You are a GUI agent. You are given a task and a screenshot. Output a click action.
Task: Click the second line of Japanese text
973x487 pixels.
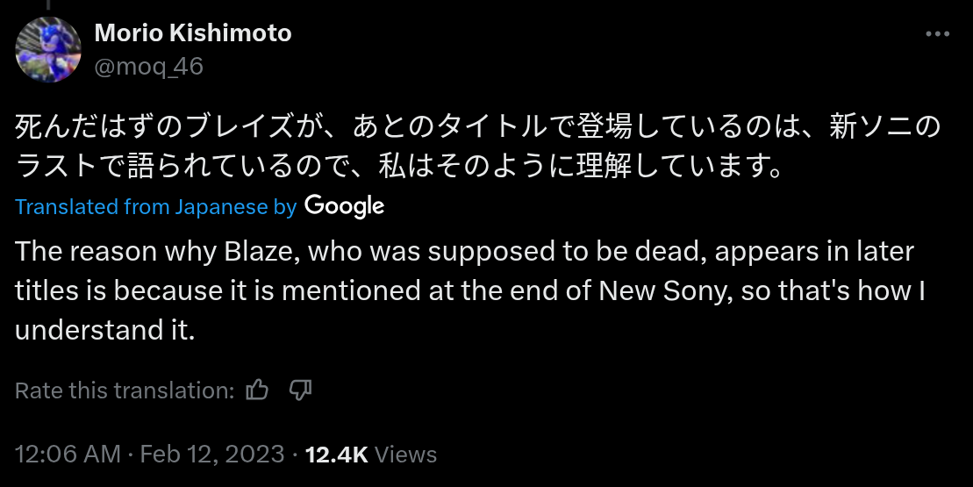pos(398,166)
